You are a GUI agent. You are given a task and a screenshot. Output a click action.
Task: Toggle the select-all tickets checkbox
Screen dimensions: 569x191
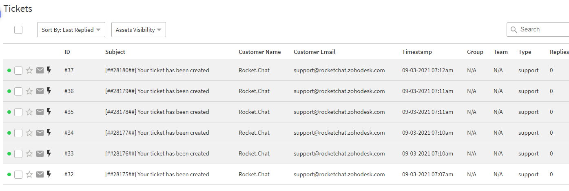(18, 29)
